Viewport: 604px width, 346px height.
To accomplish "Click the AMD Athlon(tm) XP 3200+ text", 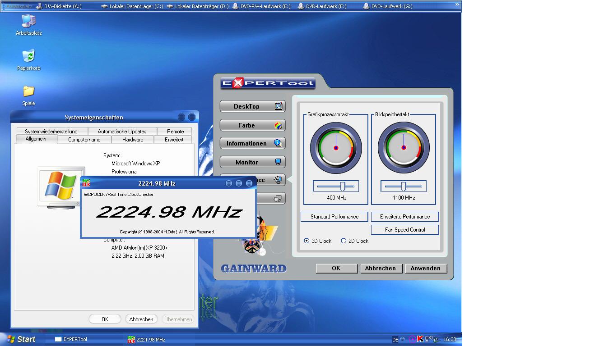I will (x=139, y=248).
